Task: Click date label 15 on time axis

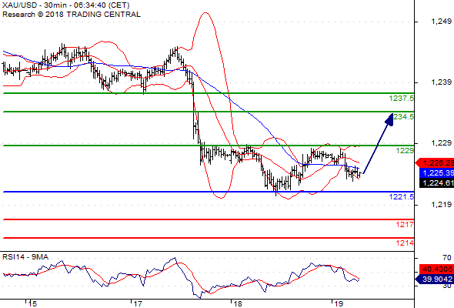Action: pos(33,304)
